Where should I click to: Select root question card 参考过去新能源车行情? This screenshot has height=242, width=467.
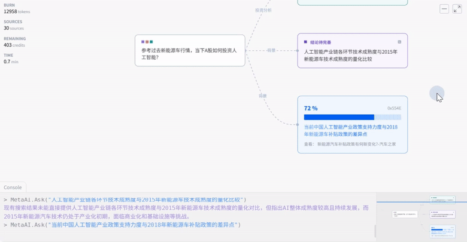pyautogui.click(x=190, y=51)
